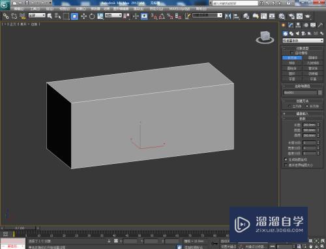The height and width of the screenshot is (249, 326).
Task: Toggle the Angle Snap button
Action: pyautogui.click(x=162, y=16)
